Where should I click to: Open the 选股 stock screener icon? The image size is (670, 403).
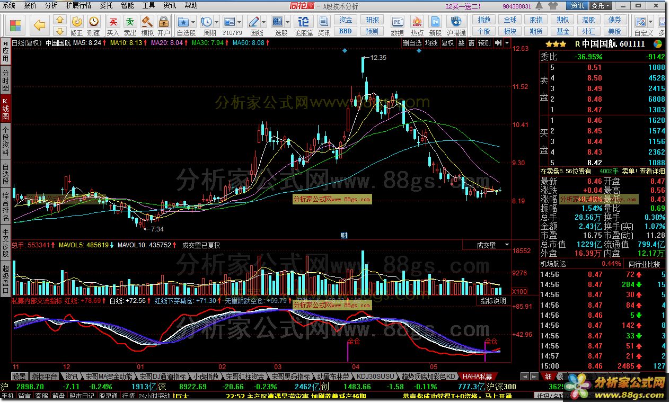pos(278,22)
